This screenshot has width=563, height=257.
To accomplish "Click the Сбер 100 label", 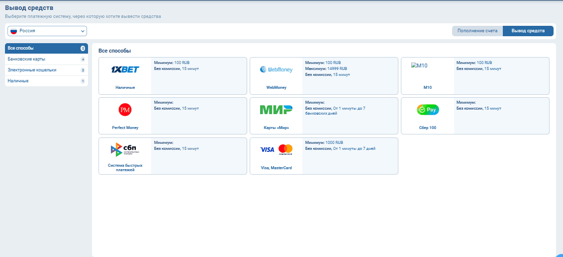I will [x=428, y=128].
